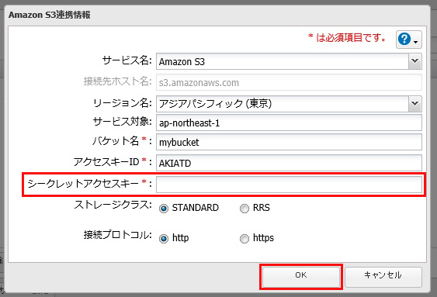Select the STANDARD storage class radio button

[164, 208]
